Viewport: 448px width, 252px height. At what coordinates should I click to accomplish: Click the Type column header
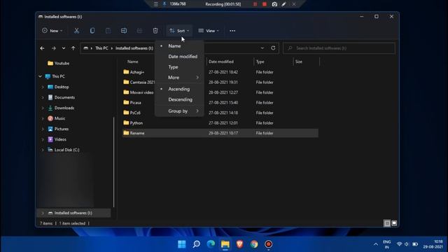click(x=260, y=62)
